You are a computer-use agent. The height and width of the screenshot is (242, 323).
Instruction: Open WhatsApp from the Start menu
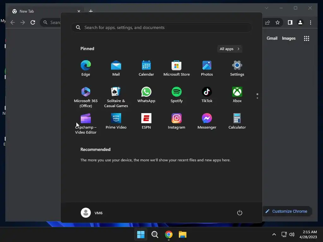point(146,95)
